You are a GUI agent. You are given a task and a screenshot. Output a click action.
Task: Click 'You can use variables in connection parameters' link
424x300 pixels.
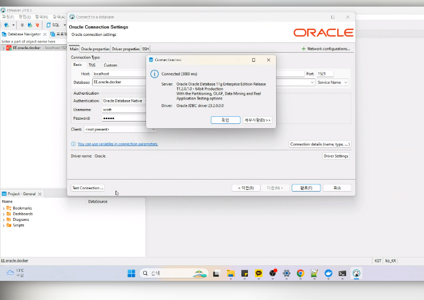[118, 144]
